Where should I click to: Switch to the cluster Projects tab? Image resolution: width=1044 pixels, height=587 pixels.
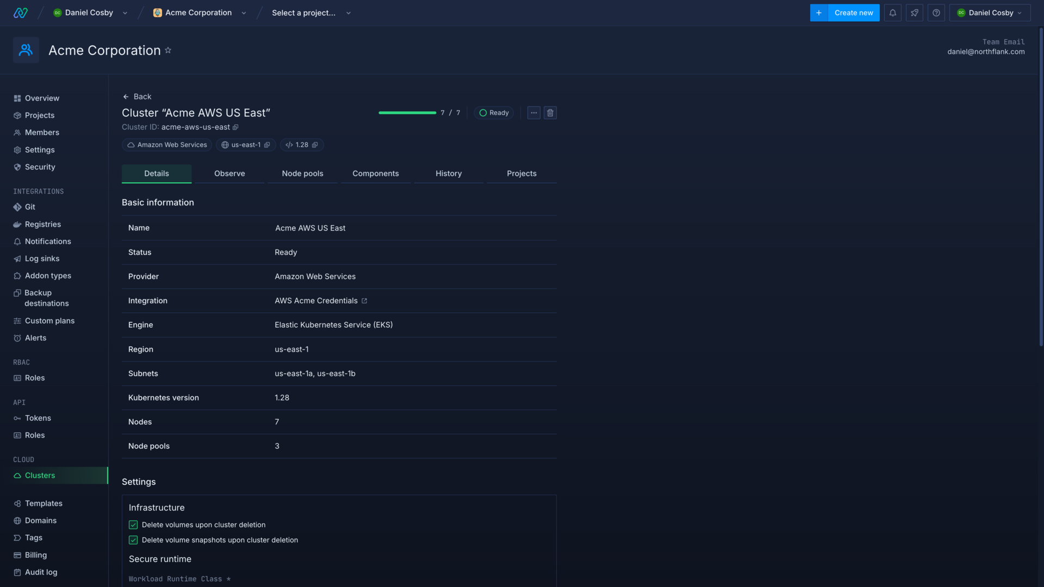(521, 173)
